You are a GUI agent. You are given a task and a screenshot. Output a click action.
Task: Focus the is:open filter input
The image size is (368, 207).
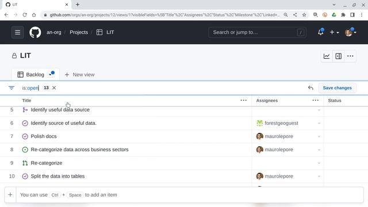coord(30,88)
